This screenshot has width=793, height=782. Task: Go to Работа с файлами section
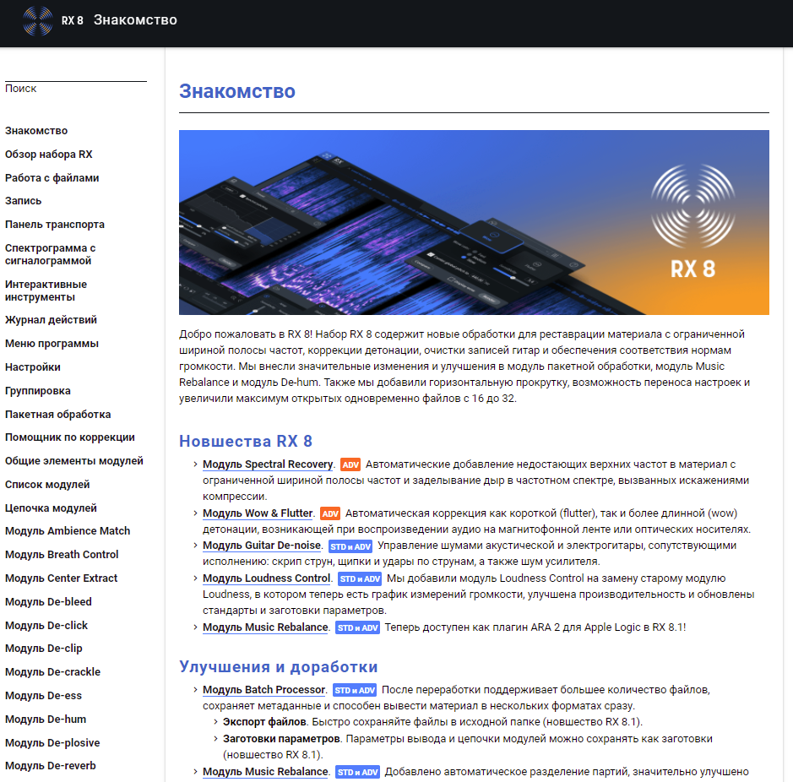coord(52,178)
